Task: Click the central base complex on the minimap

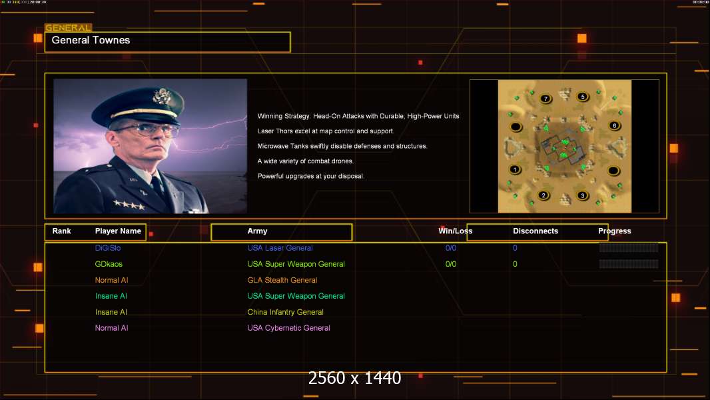Action: (x=564, y=148)
